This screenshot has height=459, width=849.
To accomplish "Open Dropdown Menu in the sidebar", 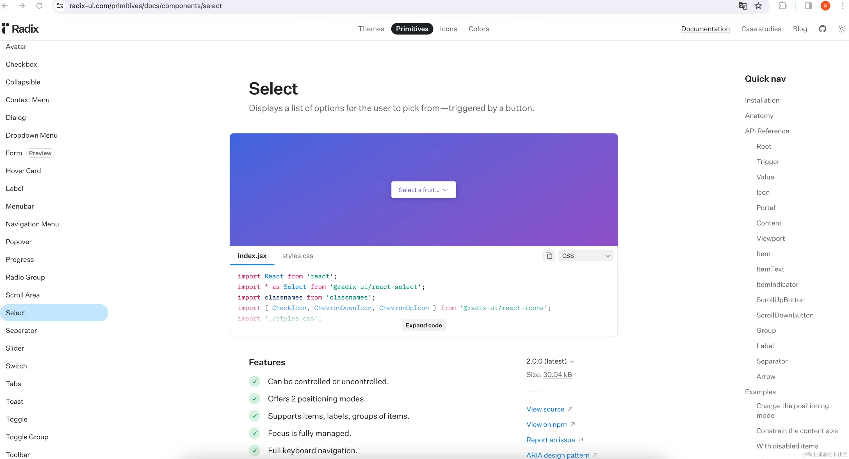I will tap(32, 135).
